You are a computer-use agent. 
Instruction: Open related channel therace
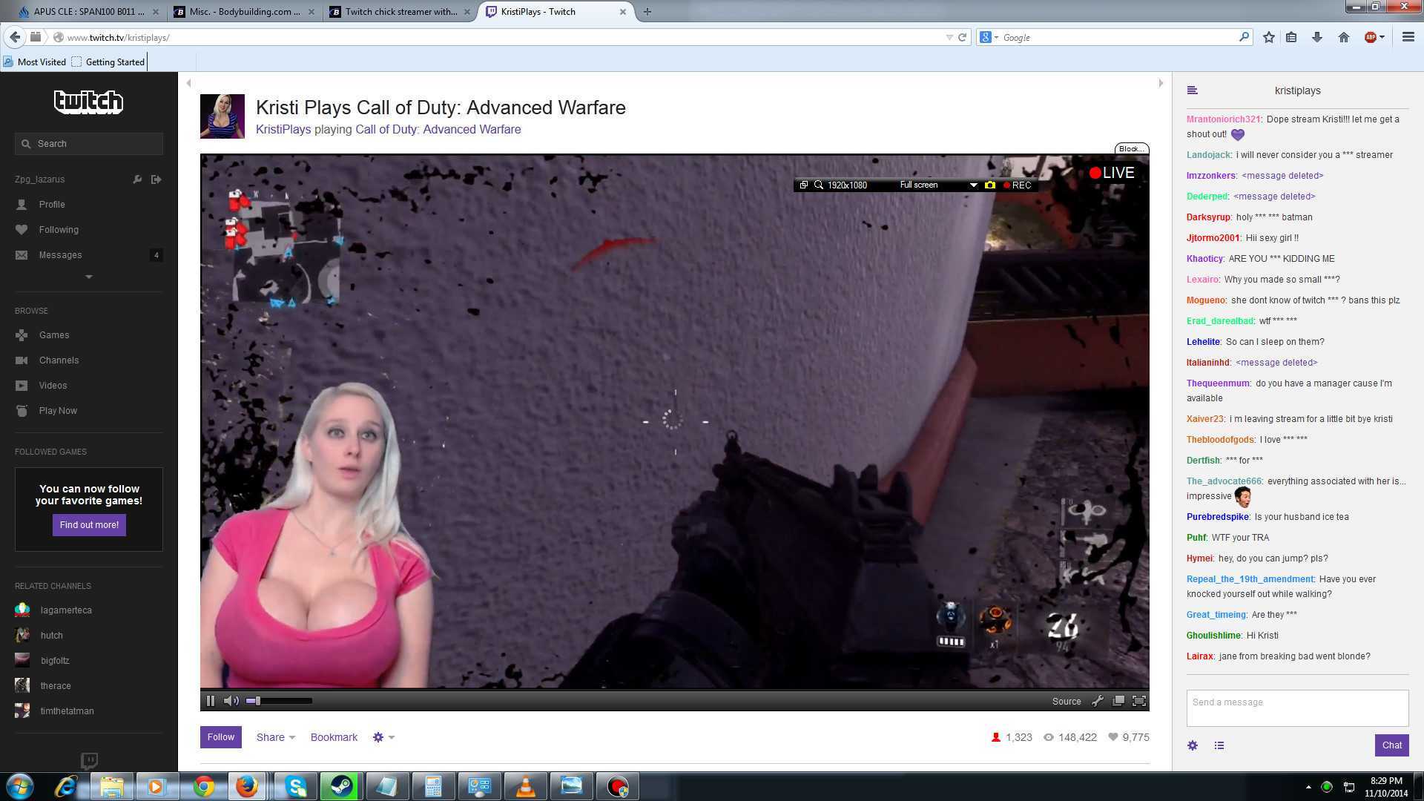coord(56,686)
